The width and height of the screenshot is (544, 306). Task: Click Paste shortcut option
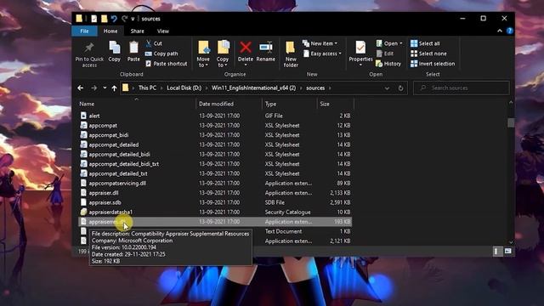pyautogui.click(x=167, y=64)
